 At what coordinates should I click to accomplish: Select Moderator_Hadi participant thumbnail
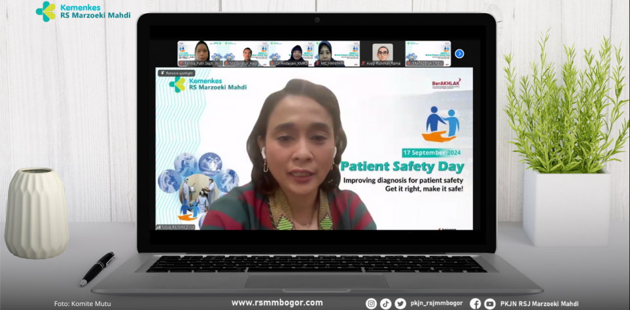click(246, 54)
